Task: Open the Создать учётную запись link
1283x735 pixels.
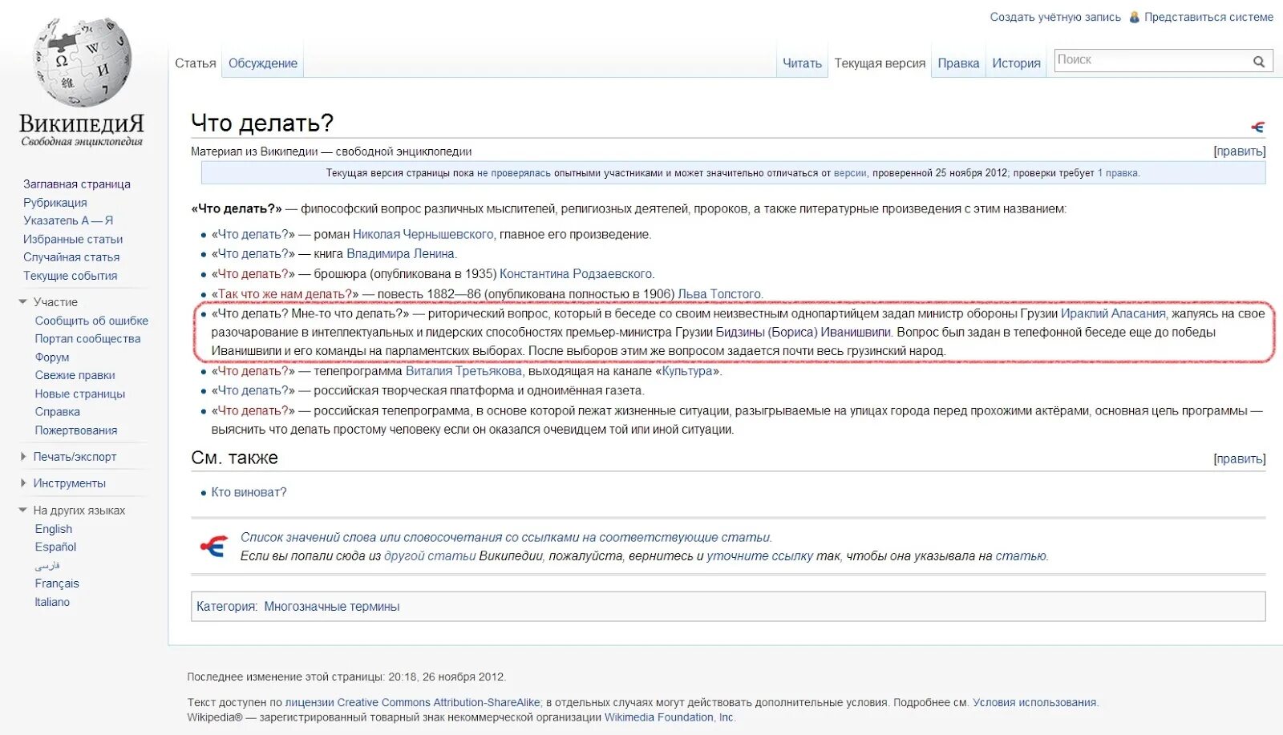Action: click(1054, 16)
